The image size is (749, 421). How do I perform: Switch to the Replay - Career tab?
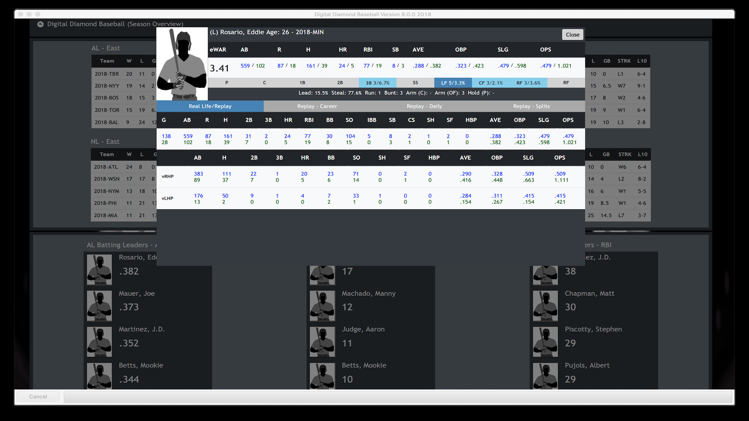317,106
